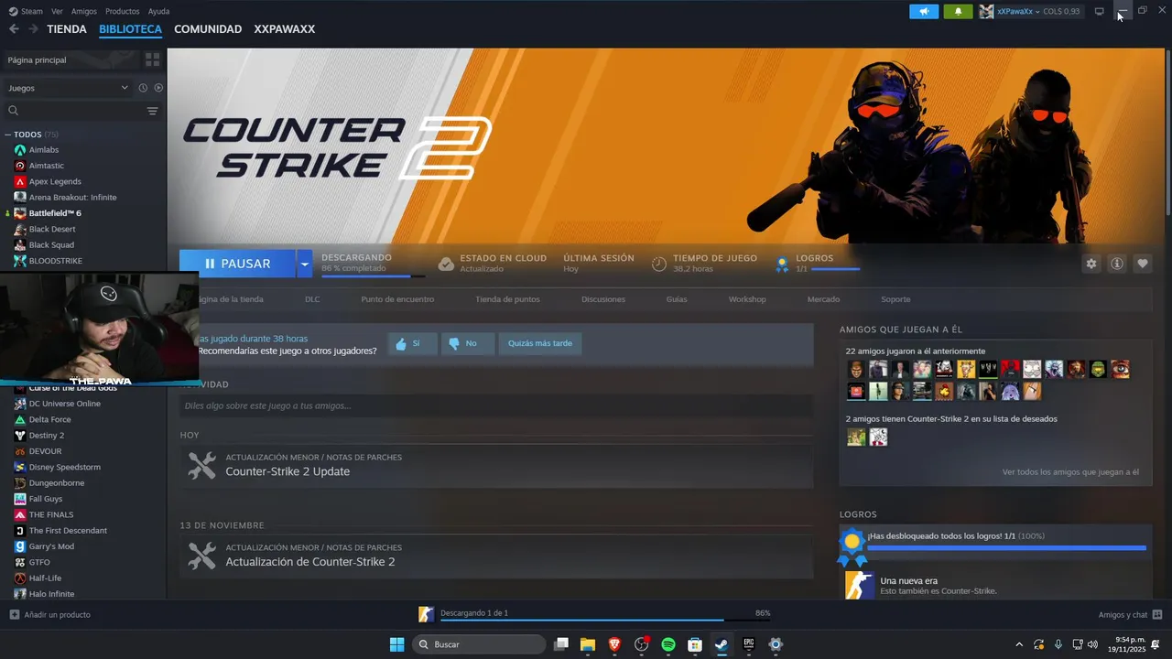Click the library search field
The image size is (1172, 659).
pos(73,111)
